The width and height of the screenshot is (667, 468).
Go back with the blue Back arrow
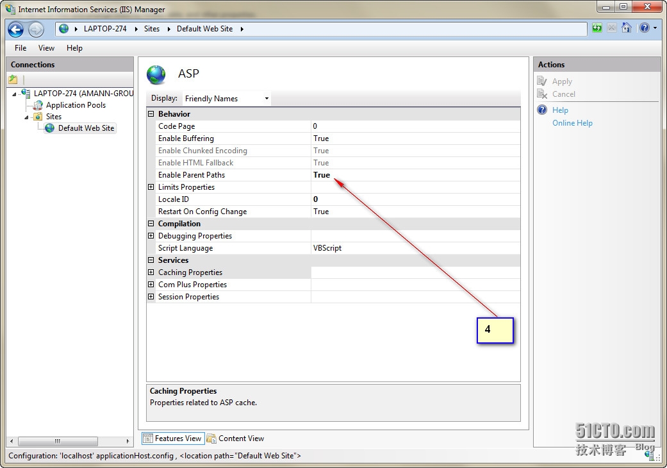point(16,29)
